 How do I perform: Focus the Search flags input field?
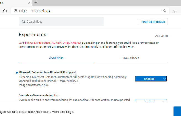(x=64, y=21)
